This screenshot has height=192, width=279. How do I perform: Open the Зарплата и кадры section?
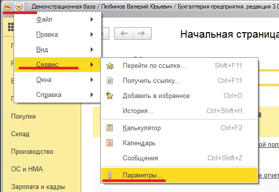click(x=38, y=187)
